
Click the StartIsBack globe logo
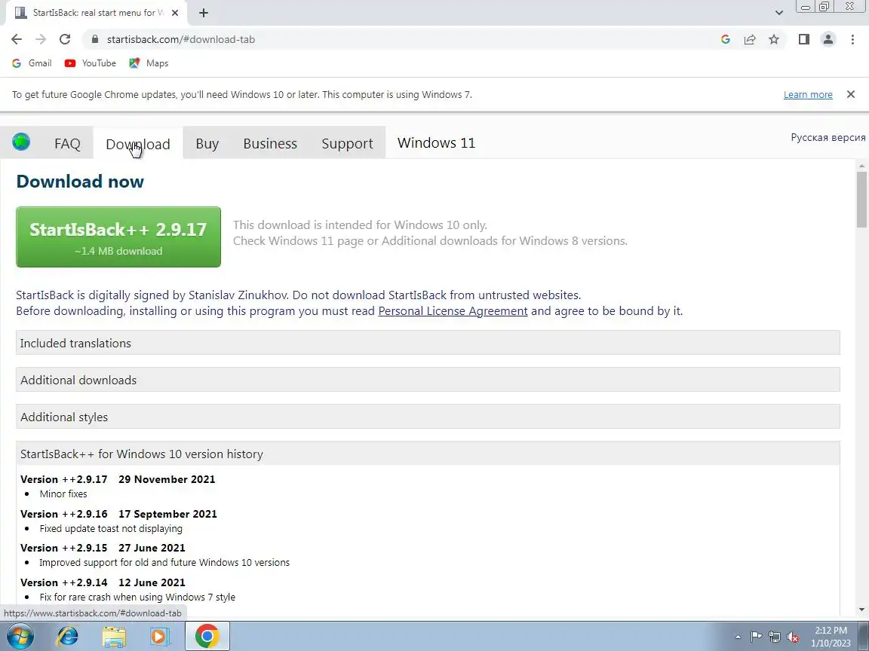pyautogui.click(x=21, y=142)
